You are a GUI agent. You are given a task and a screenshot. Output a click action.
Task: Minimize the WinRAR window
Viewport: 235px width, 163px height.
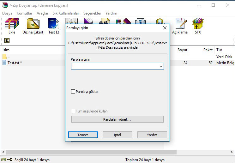199,5
